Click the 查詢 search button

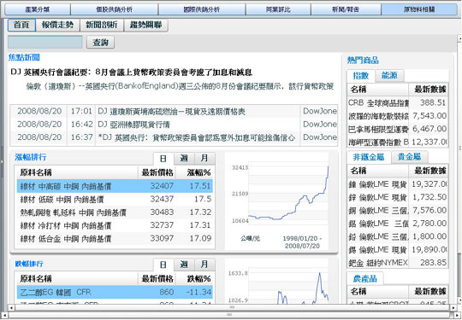tap(100, 43)
